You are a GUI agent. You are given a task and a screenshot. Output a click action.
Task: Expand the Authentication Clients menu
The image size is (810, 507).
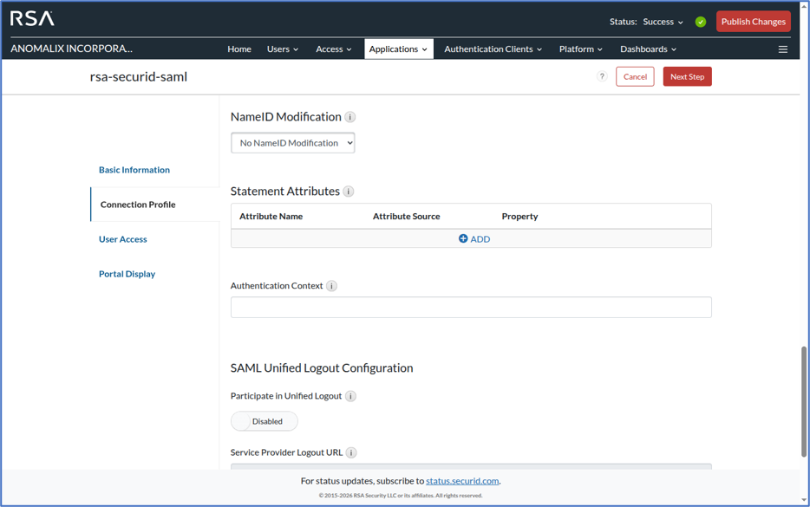(493, 49)
